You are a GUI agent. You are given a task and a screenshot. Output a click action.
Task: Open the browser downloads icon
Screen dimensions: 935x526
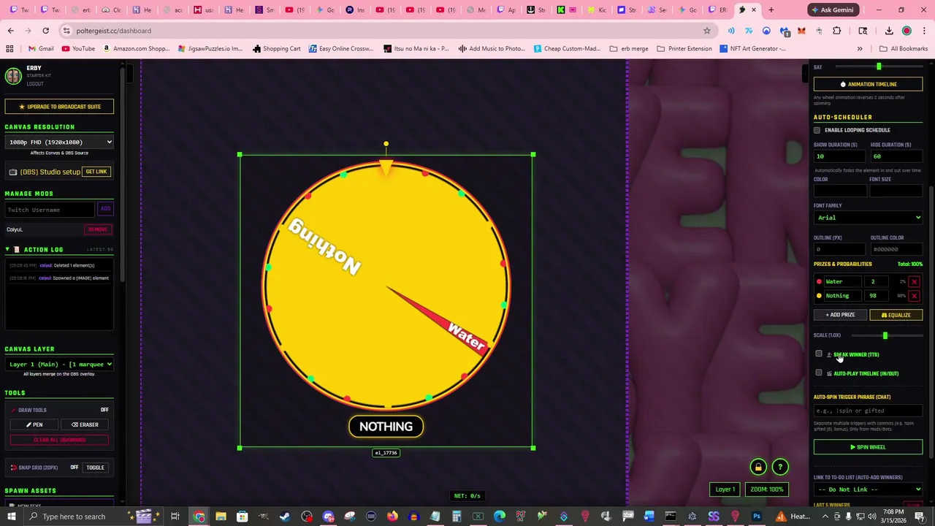889,31
